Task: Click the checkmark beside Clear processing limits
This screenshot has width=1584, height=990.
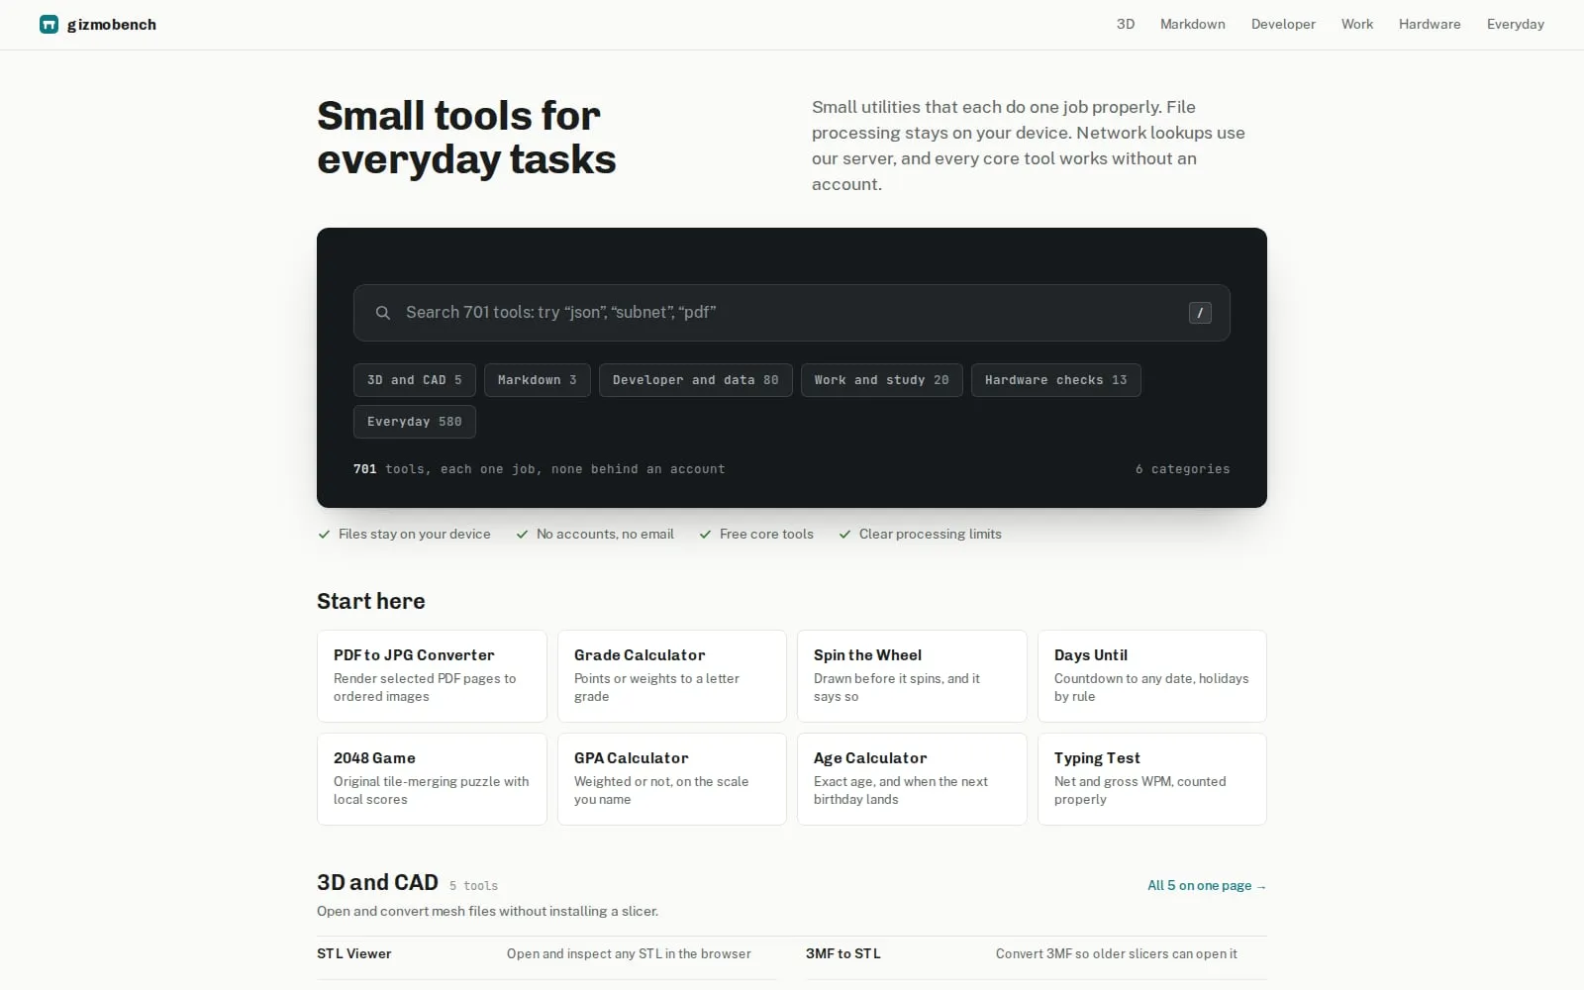Action: 844,535
